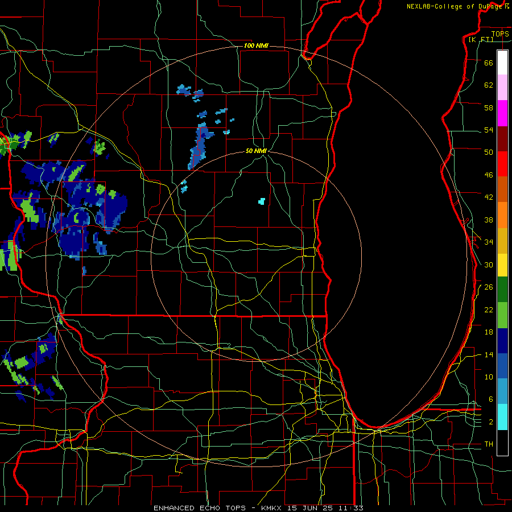
Task: Click the 50 NMI range ring label
Action: (256, 151)
